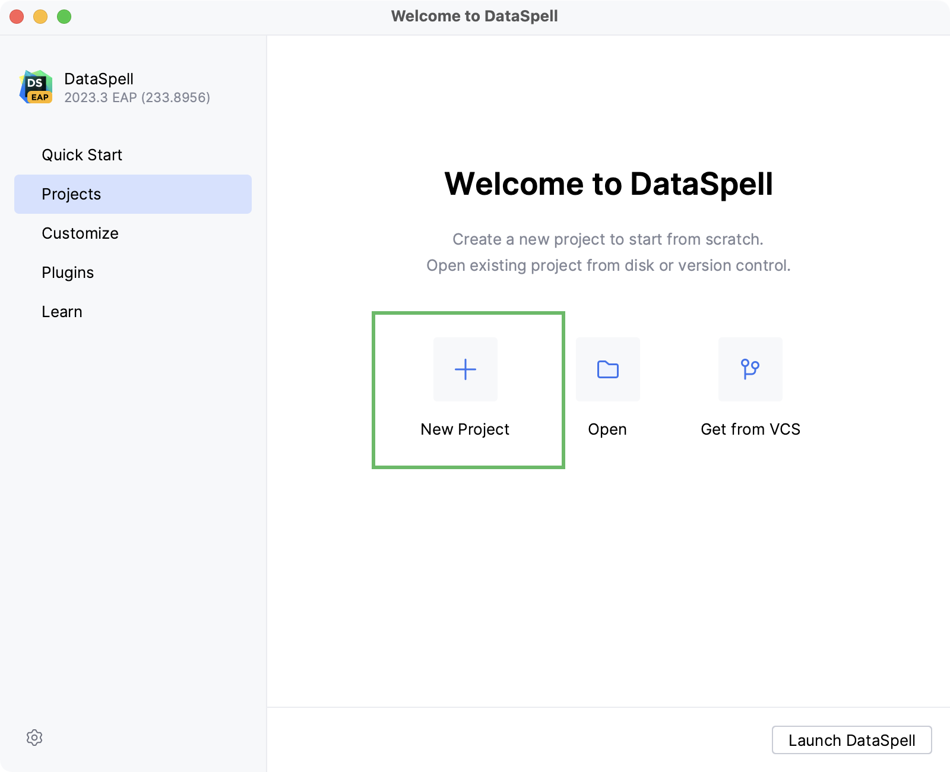Click the Open folder icon

click(x=607, y=369)
